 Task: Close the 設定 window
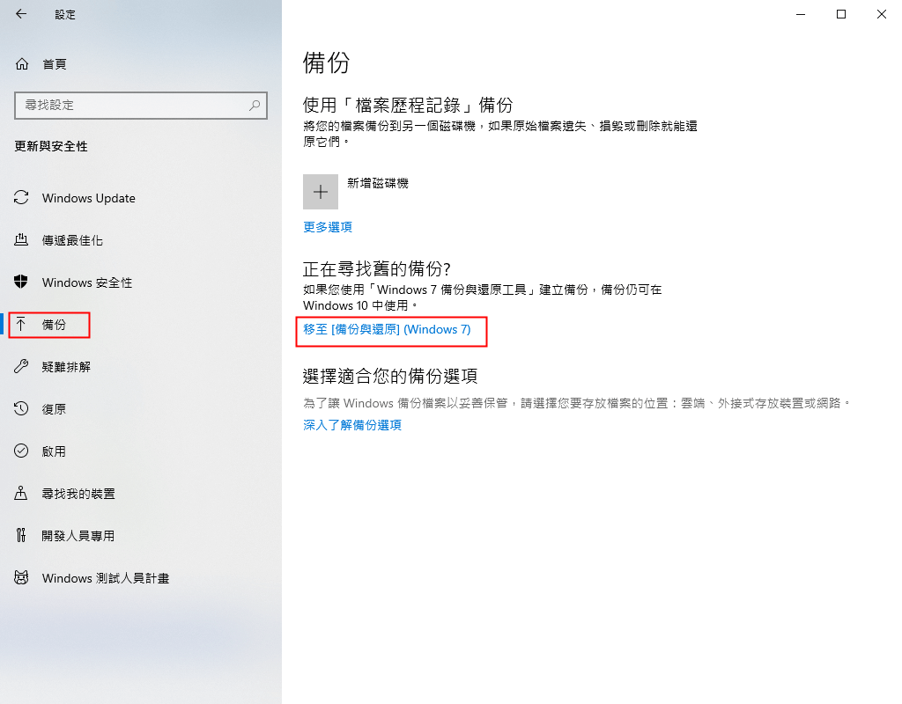[881, 14]
